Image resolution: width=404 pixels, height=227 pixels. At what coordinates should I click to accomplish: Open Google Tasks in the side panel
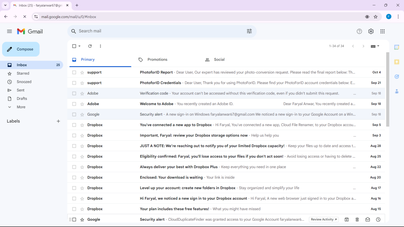[397, 76]
